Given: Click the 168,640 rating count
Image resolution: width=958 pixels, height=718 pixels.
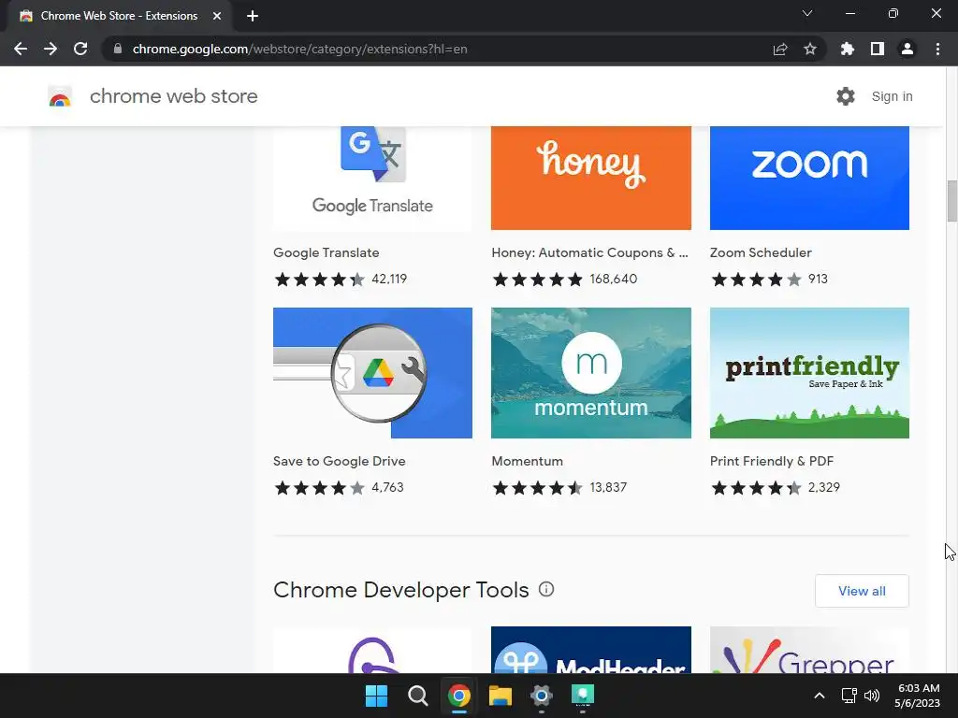Looking at the screenshot, I should click(x=614, y=279).
